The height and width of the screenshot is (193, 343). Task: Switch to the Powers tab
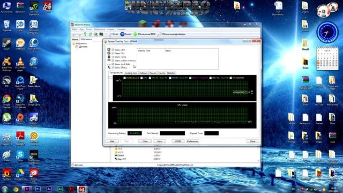point(153,73)
